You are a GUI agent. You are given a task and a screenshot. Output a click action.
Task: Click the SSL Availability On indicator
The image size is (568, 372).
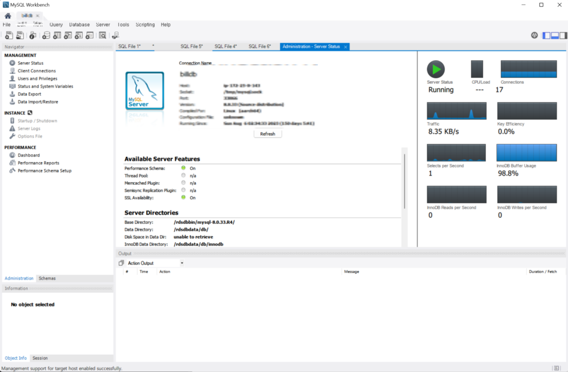click(184, 197)
